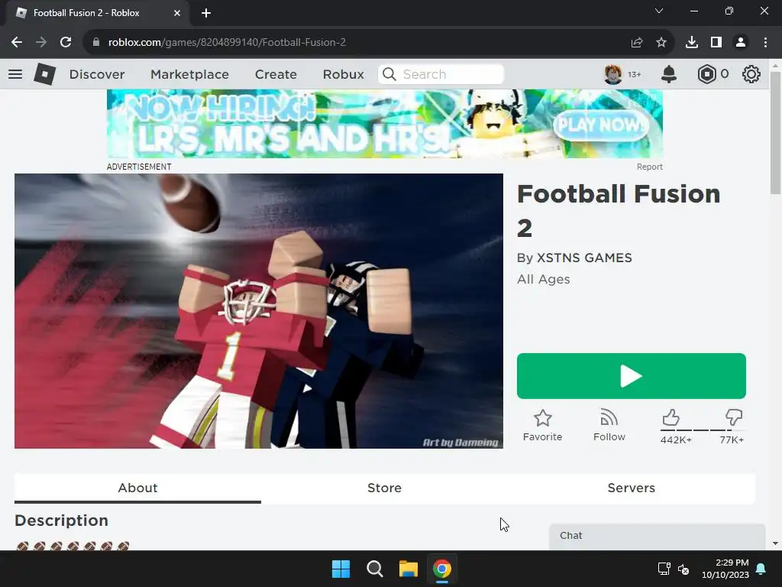Click the Now Hiring advertisement banner
This screenshot has height=587, width=782.
(x=385, y=124)
